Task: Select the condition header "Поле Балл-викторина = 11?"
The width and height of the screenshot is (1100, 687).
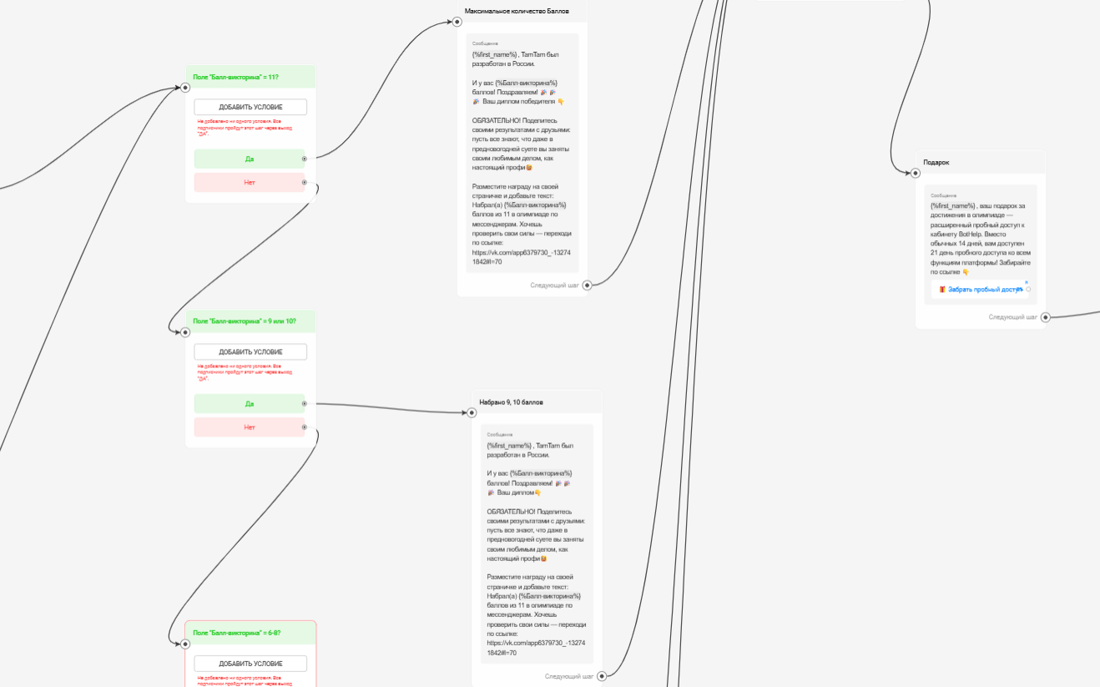Action: [x=250, y=77]
